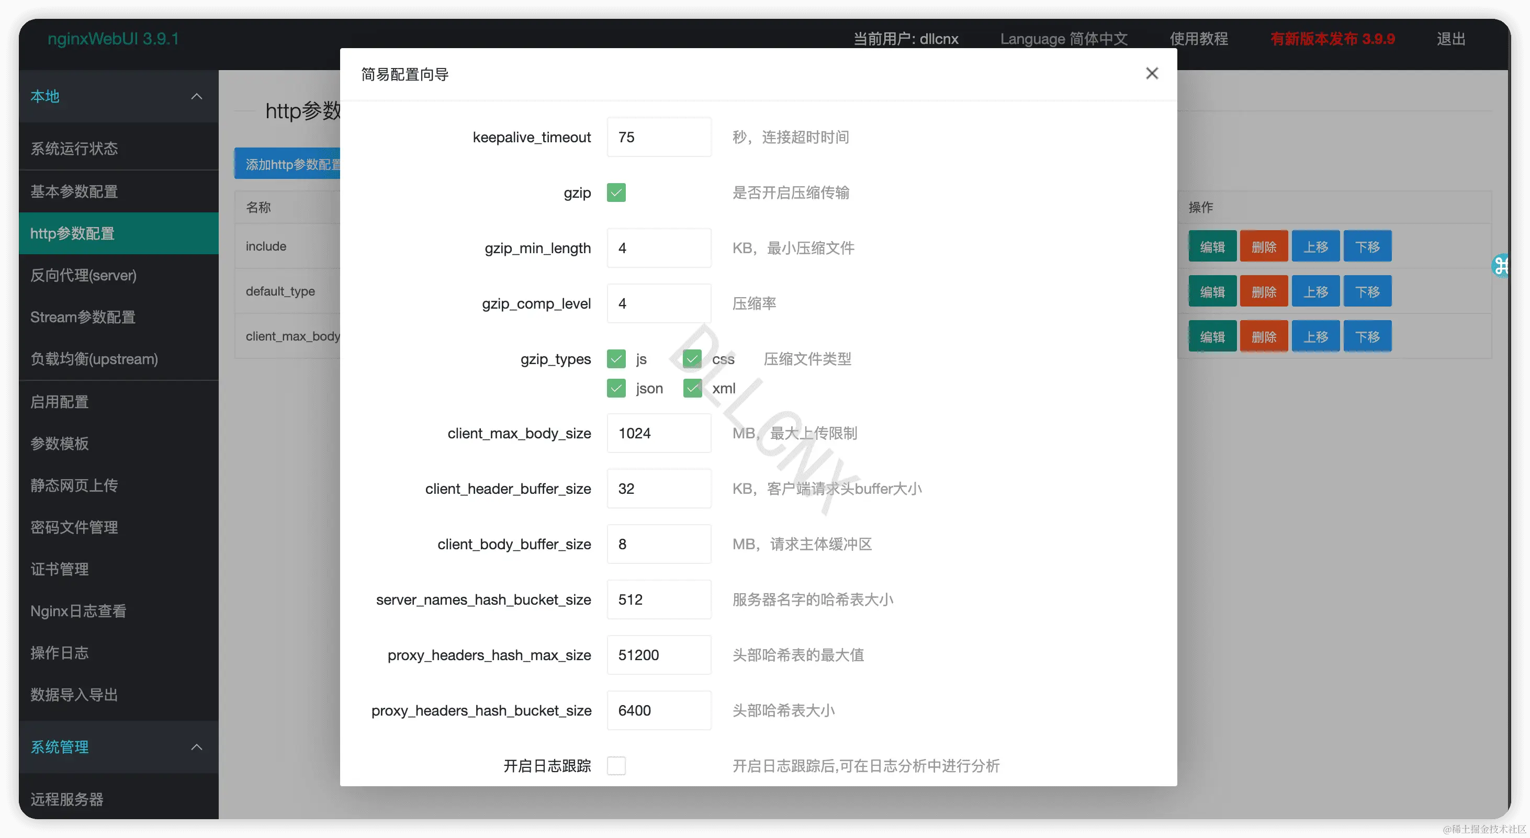
Task: Toggle the xml gzip type checkbox
Action: pos(692,389)
